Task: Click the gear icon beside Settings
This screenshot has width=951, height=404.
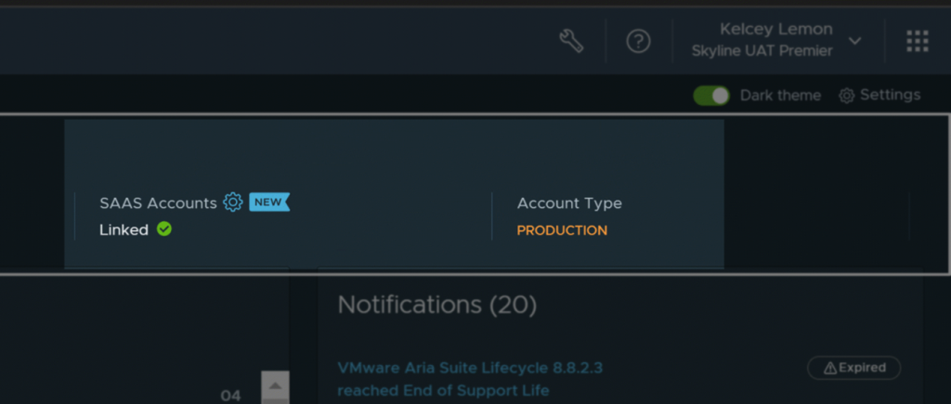Action: point(846,96)
